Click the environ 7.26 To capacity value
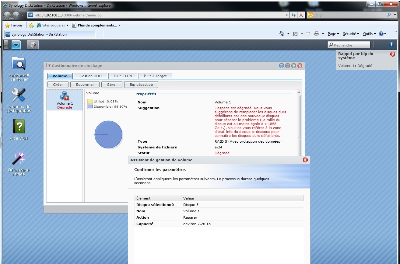Screen dimensions: 400x264 [197, 224]
